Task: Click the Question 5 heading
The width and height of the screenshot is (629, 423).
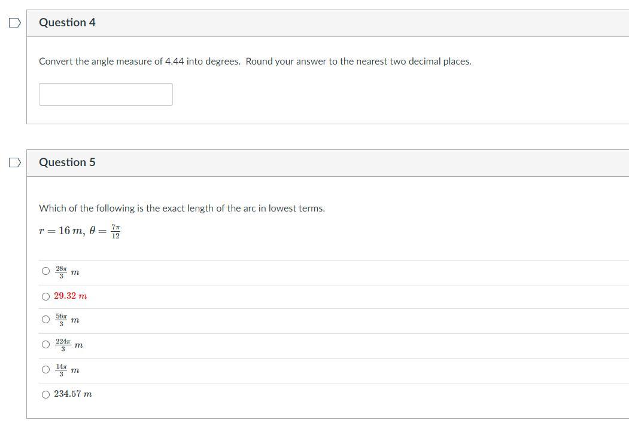Action: pos(67,163)
